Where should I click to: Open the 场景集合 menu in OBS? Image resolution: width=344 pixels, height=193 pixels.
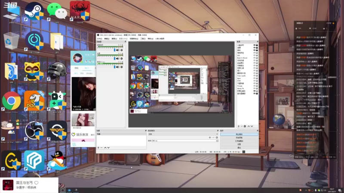[134, 39]
